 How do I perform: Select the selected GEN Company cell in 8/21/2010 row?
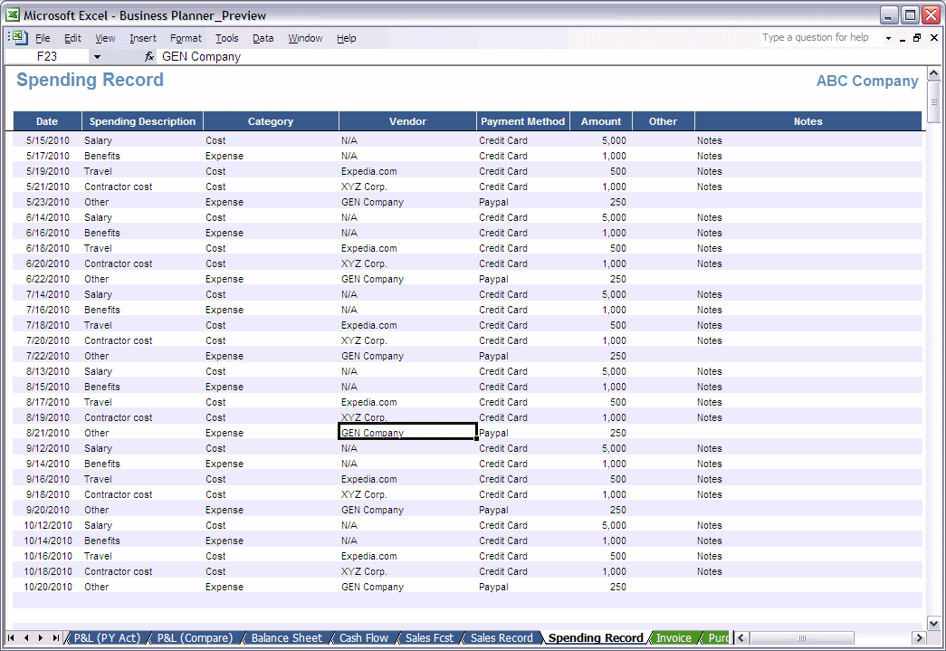click(408, 432)
